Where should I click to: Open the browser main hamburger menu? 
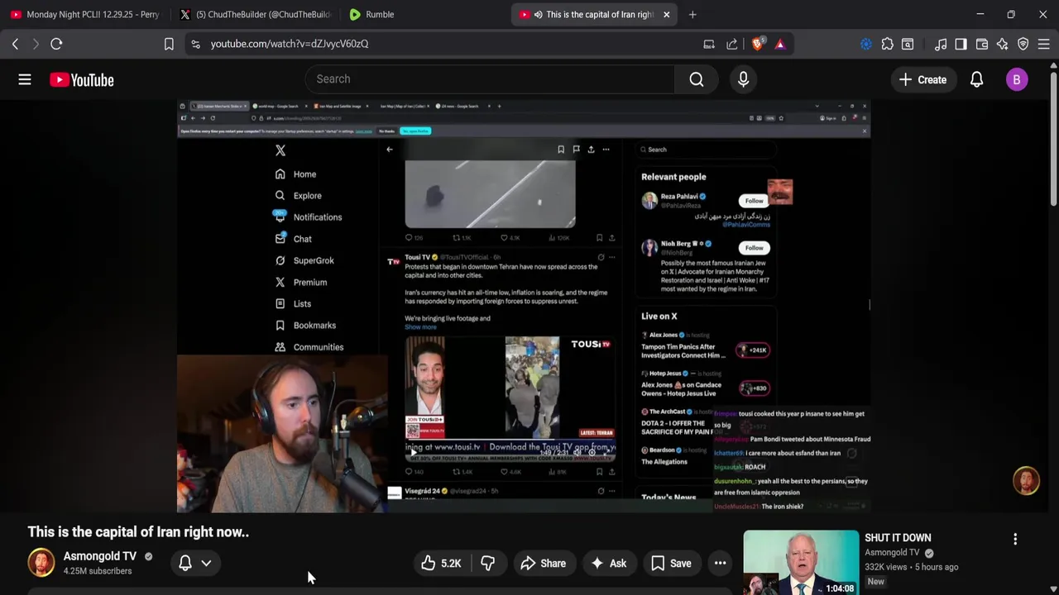[1044, 44]
